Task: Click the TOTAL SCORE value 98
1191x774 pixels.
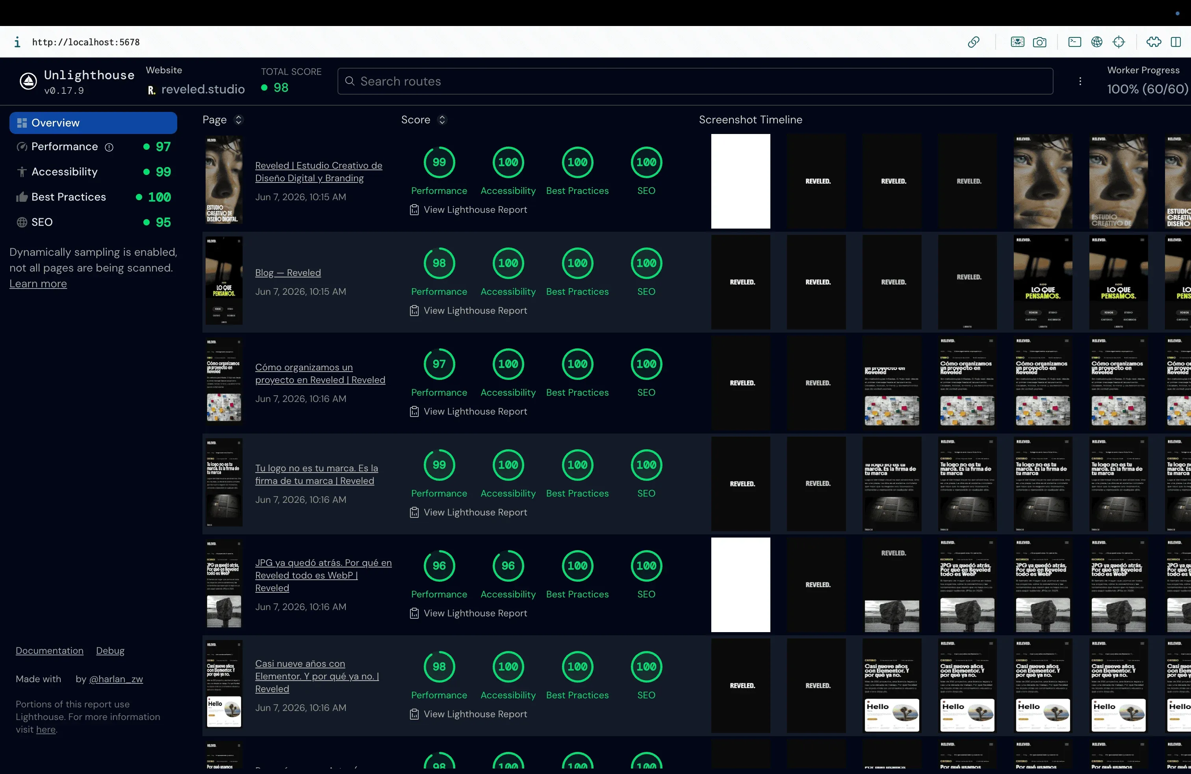Action: [x=281, y=88]
